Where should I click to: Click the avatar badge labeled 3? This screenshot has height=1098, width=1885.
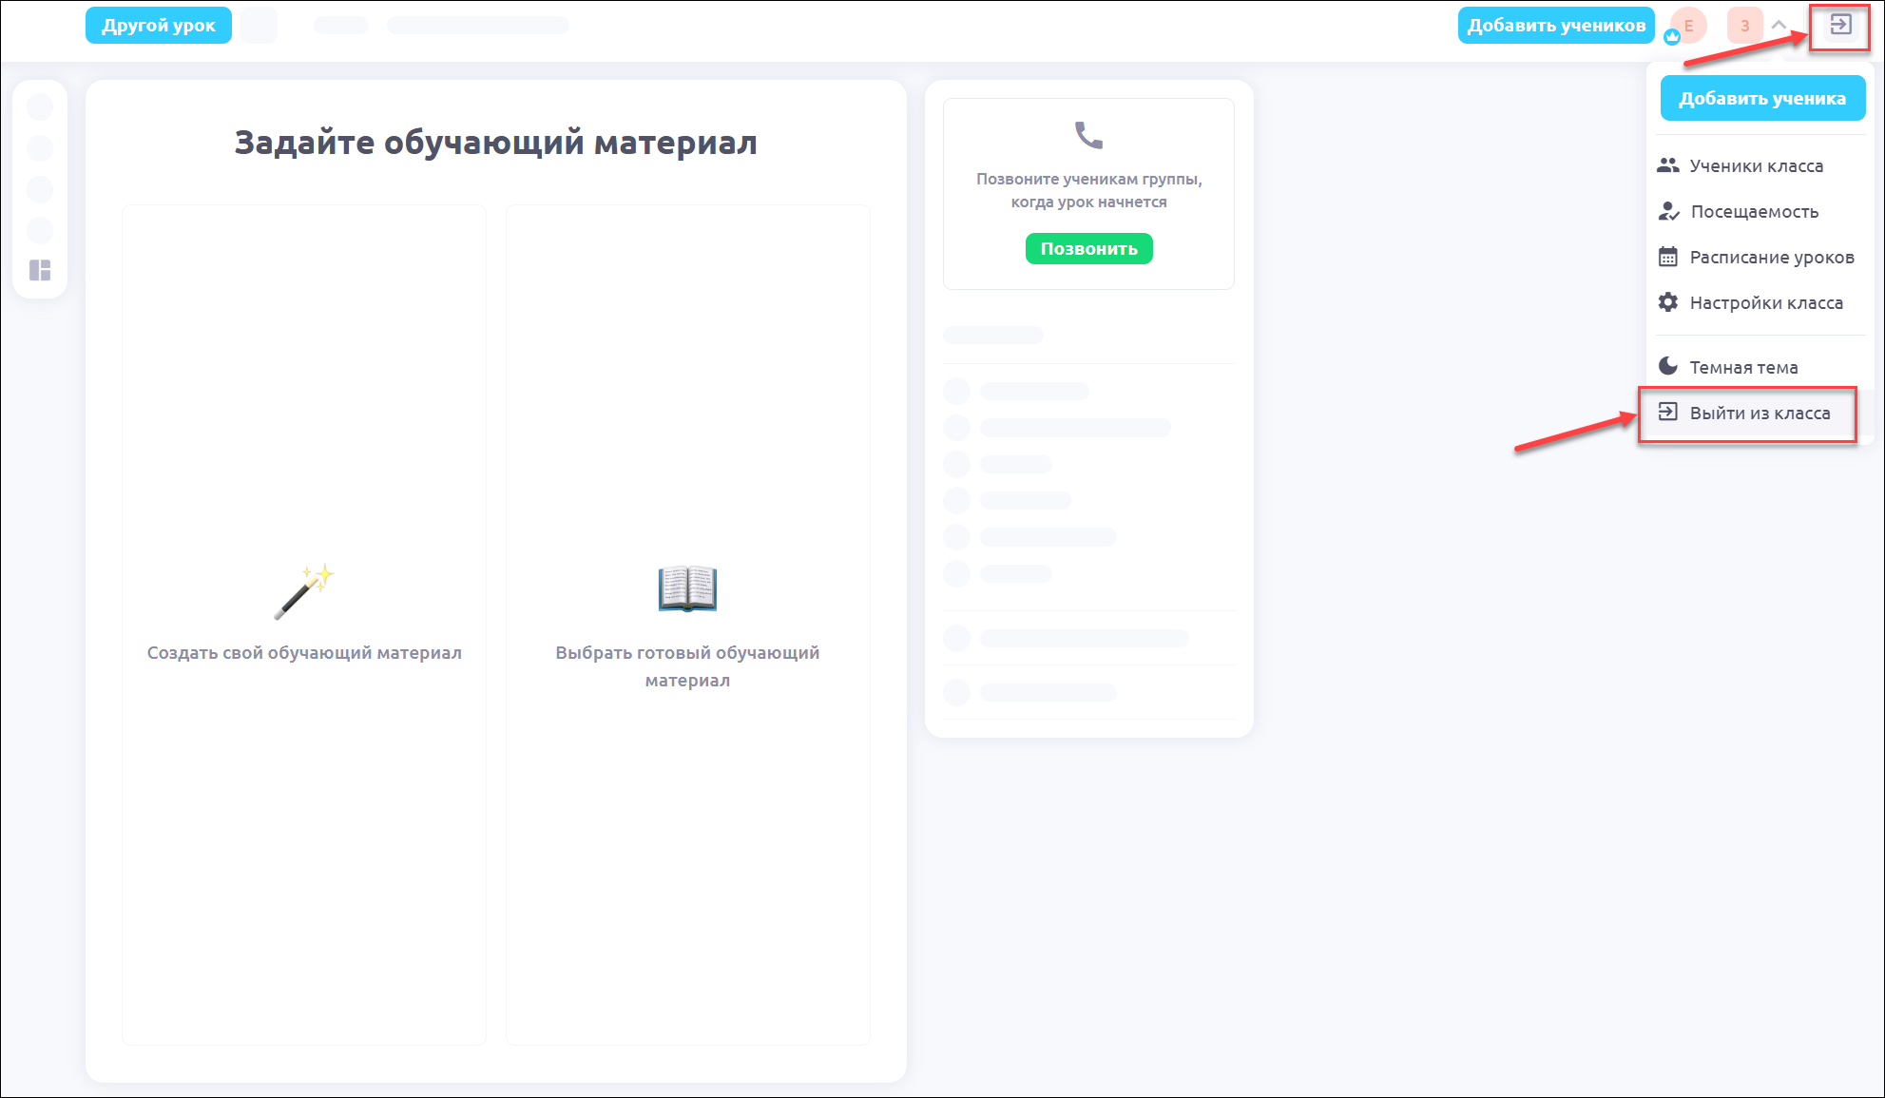point(1744,26)
